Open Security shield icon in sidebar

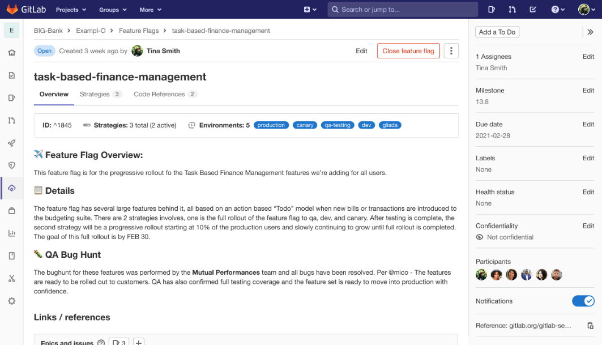(x=11, y=165)
